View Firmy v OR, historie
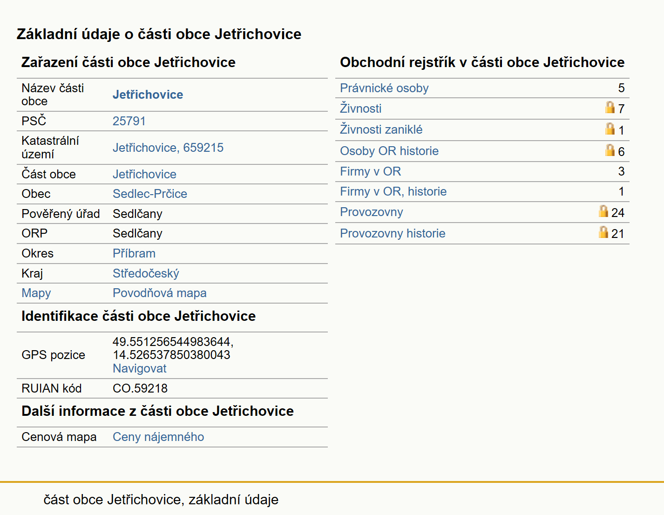664x515 pixels. 393,191
